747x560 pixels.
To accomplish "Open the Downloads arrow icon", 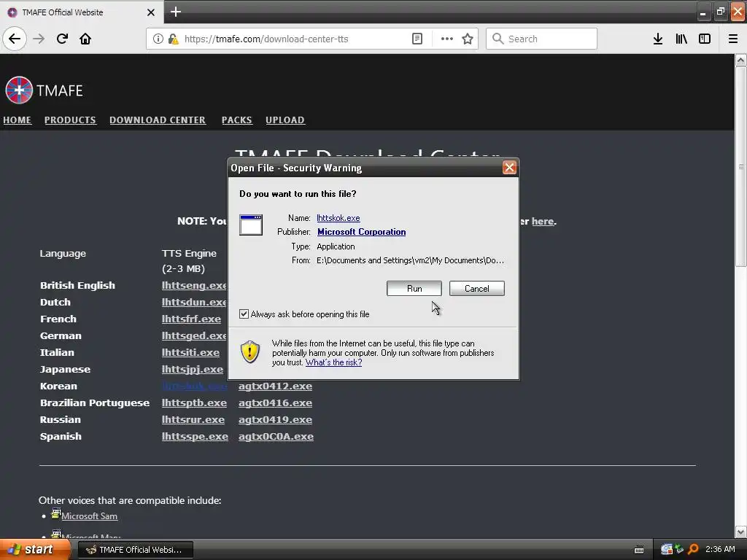I will pos(658,39).
